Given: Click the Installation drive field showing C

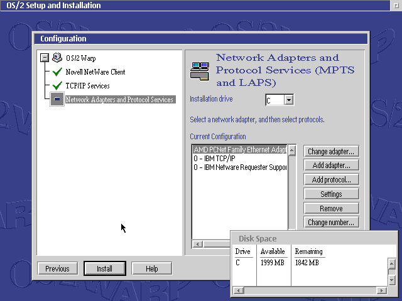Looking at the screenshot, I should pyautogui.click(x=274, y=100).
